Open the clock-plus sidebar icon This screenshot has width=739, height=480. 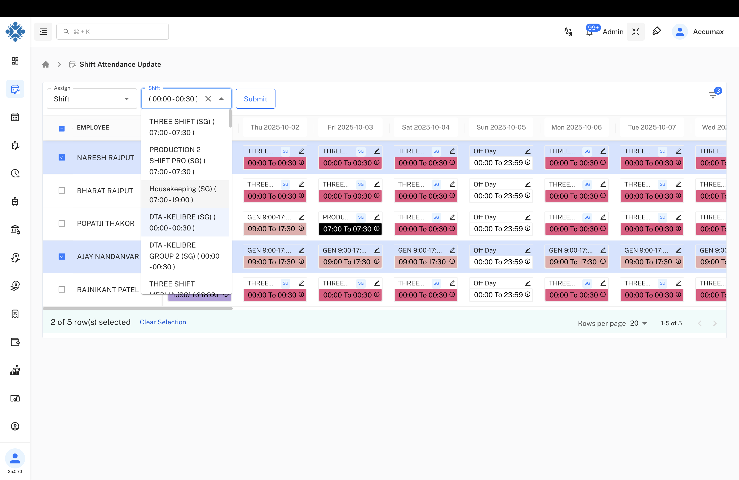[15, 173]
